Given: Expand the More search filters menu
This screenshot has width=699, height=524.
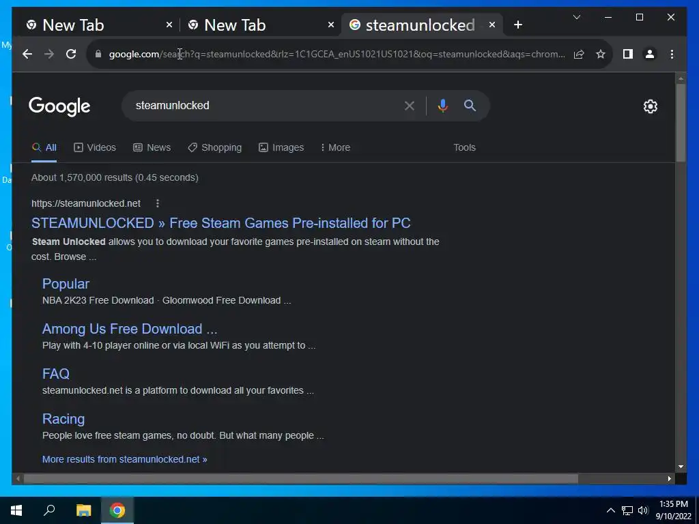Looking at the screenshot, I should (x=335, y=147).
